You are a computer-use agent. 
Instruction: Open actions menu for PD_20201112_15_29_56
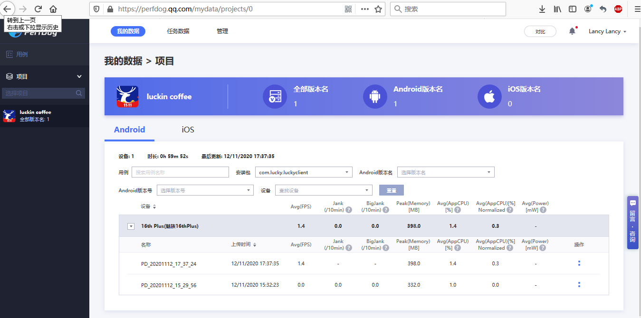click(579, 285)
